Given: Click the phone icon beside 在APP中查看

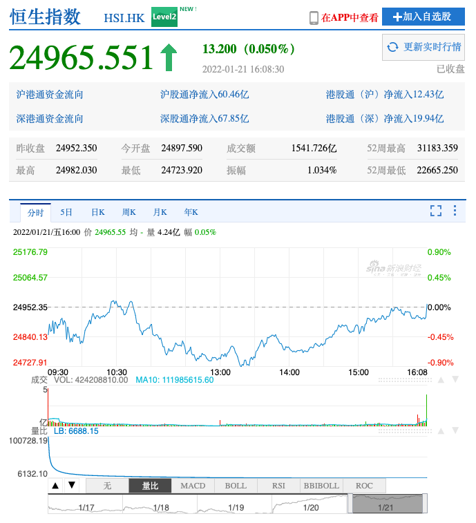Looking at the screenshot, I should pos(314,18).
